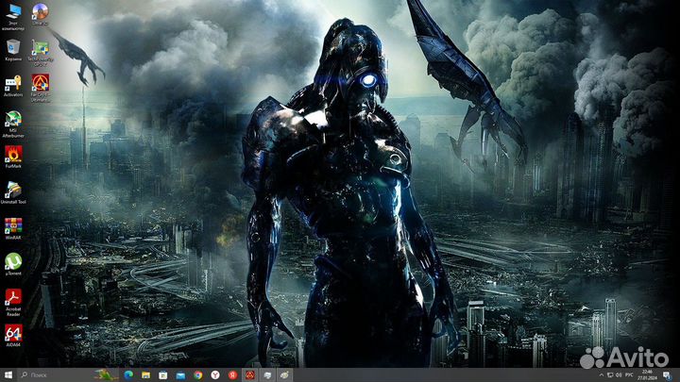Open the clock and calendar flyout

pos(647,375)
